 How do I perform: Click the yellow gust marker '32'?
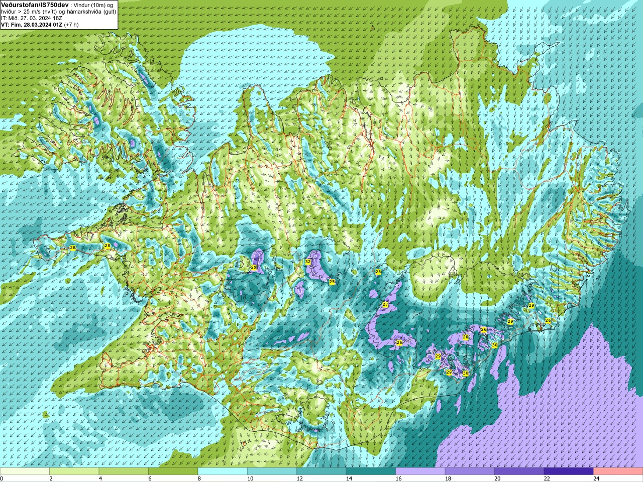[x=308, y=262]
